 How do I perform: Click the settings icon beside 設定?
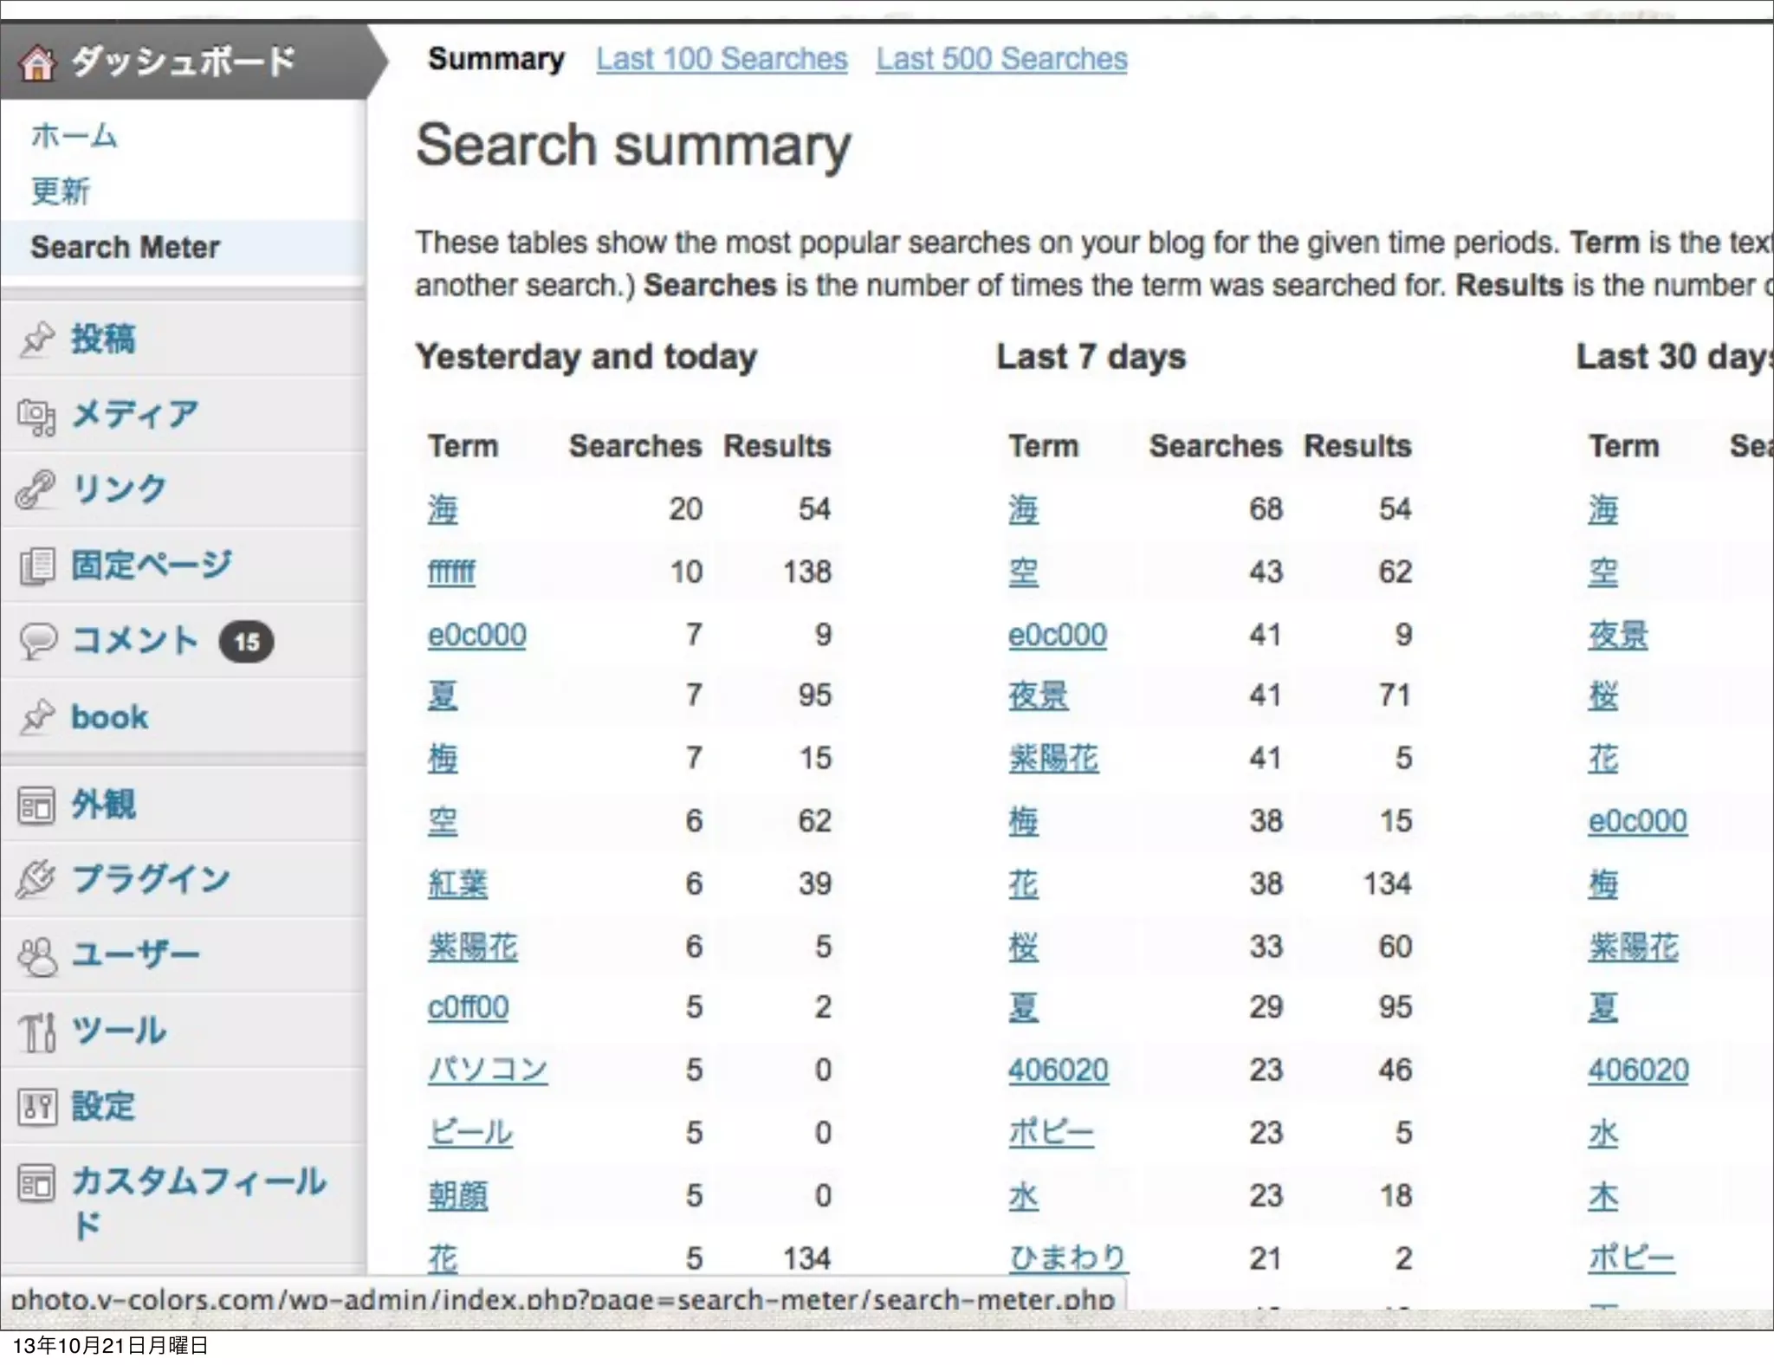tap(37, 1107)
